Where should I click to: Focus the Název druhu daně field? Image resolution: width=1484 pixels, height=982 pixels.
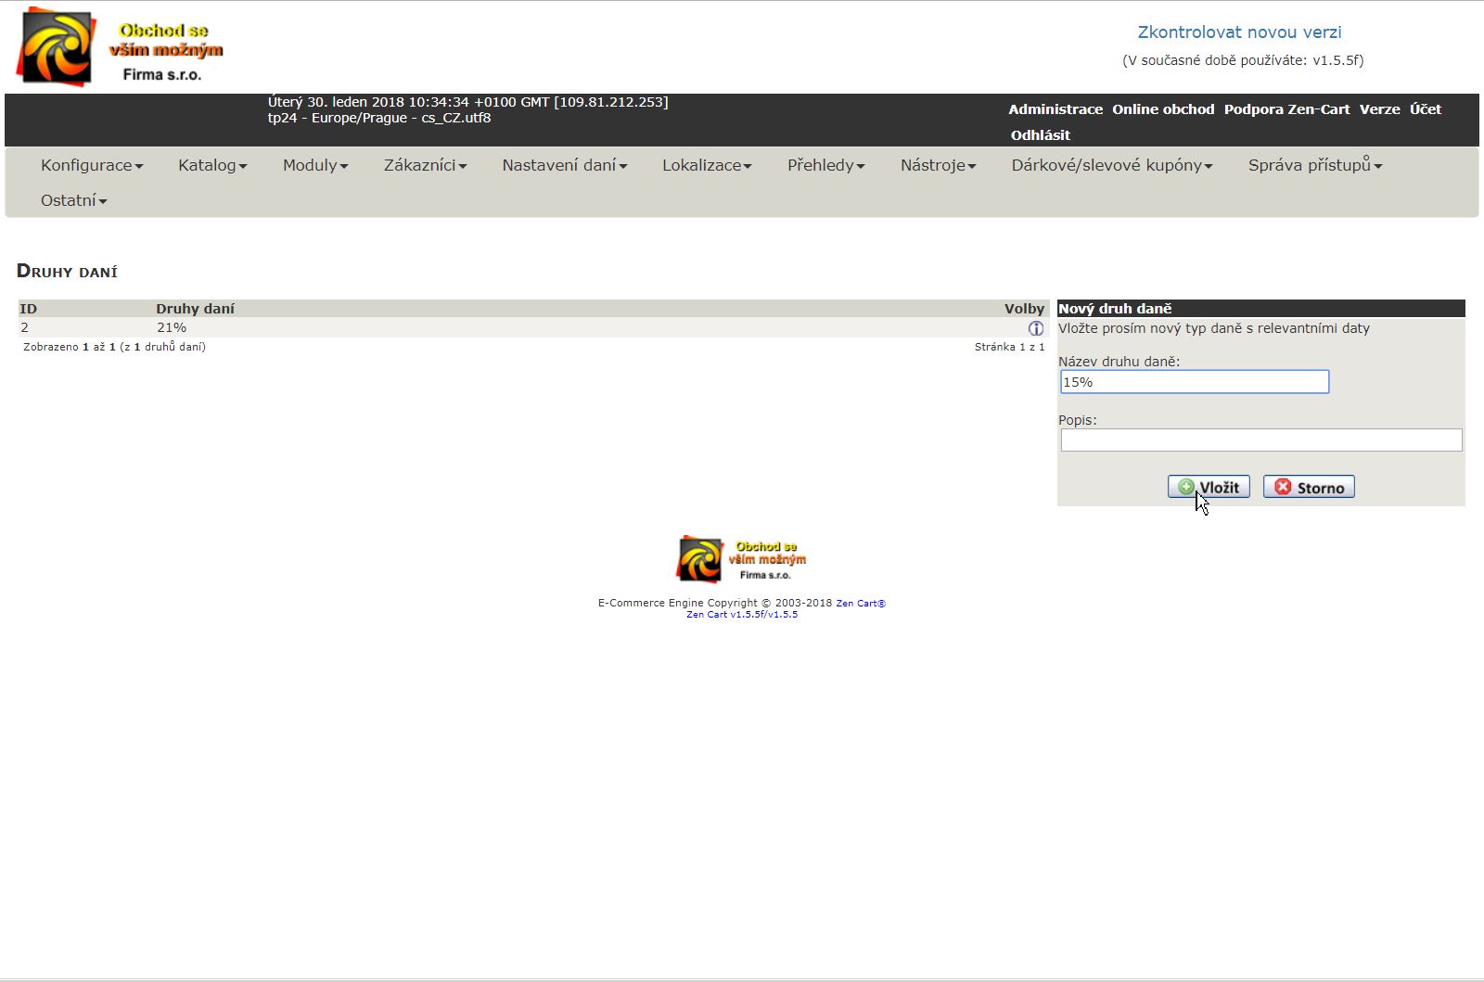pyautogui.click(x=1195, y=382)
